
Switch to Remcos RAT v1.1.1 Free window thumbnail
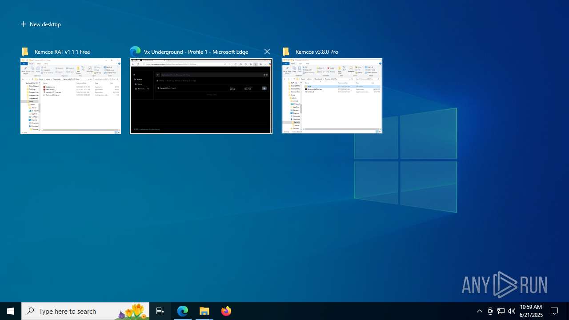[71, 96]
